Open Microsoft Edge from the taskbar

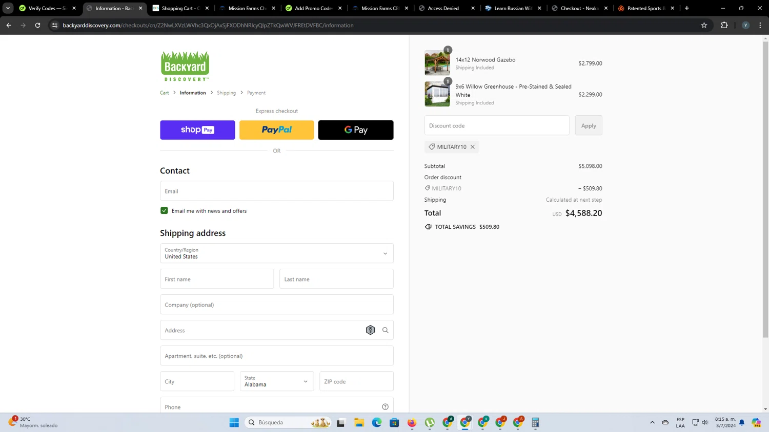[x=377, y=422]
